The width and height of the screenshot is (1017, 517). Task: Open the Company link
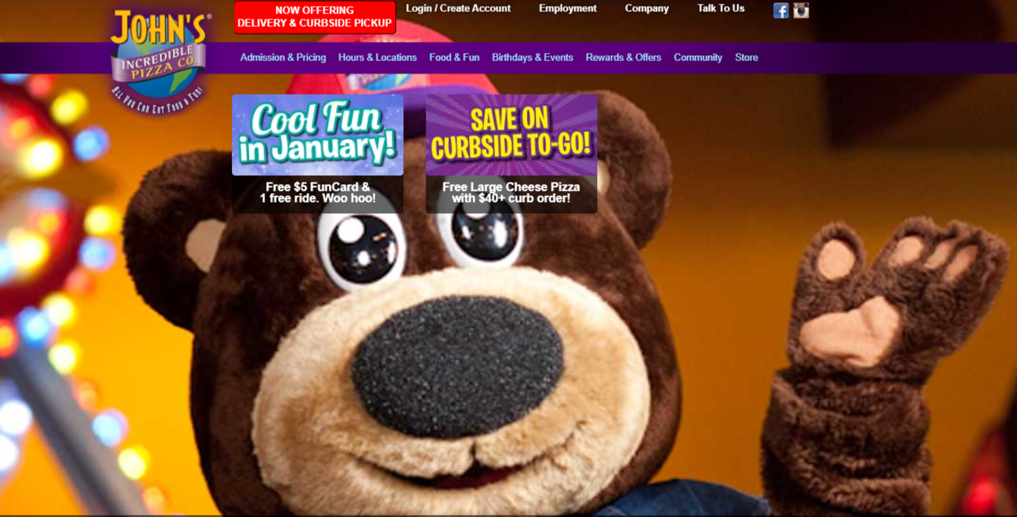click(646, 8)
